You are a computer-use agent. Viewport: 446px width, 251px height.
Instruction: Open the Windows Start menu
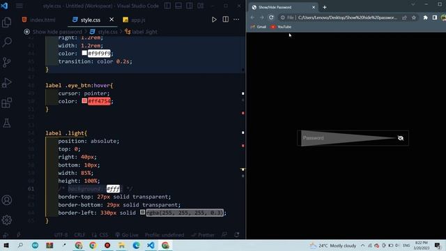[6, 245]
